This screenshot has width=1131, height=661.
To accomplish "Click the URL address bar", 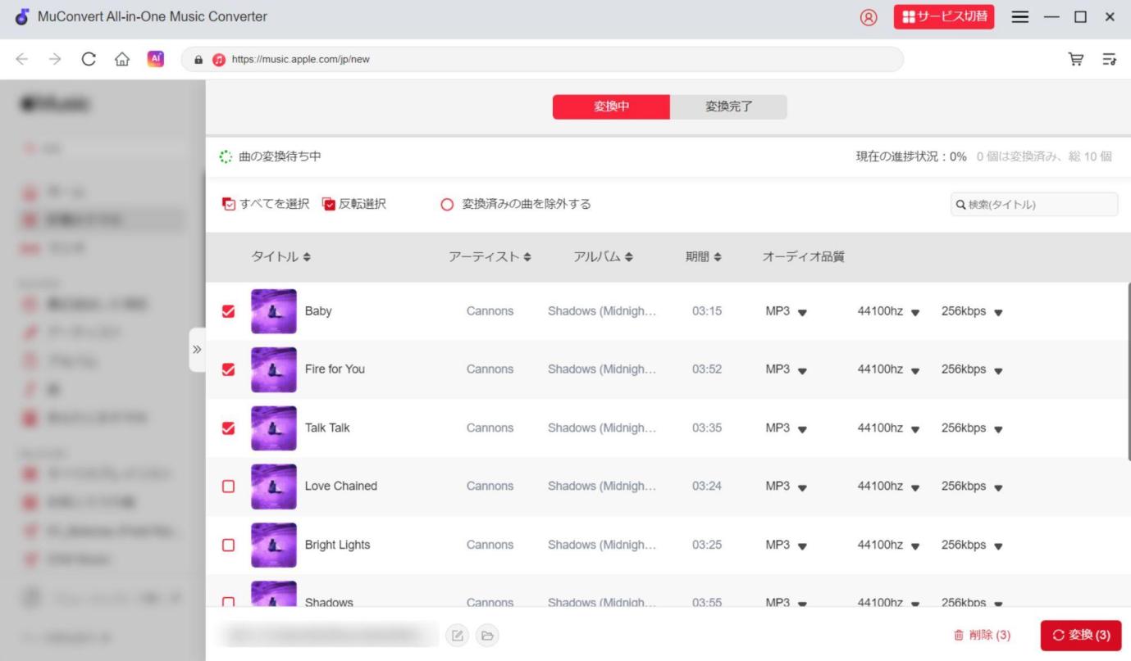I will pyautogui.click(x=541, y=60).
